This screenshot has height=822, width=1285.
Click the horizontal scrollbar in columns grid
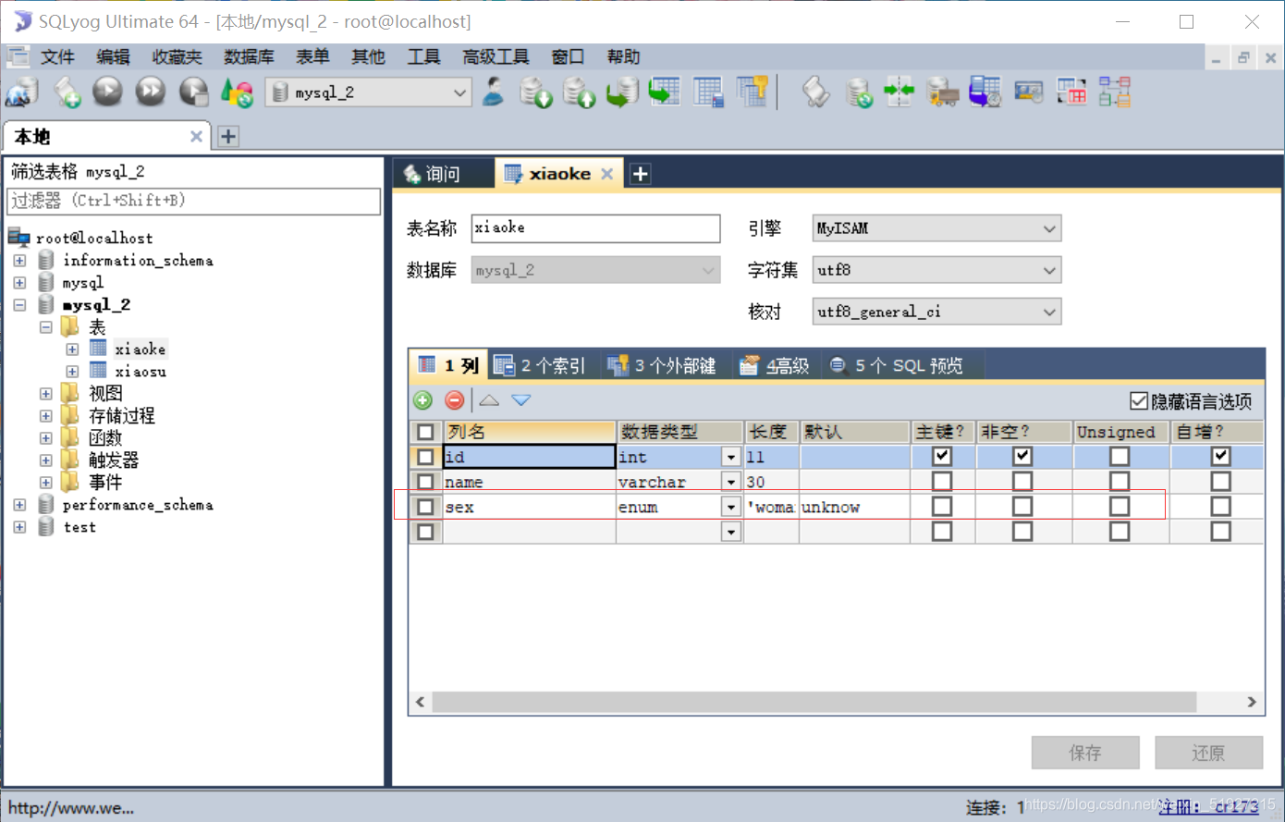click(x=814, y=702)
